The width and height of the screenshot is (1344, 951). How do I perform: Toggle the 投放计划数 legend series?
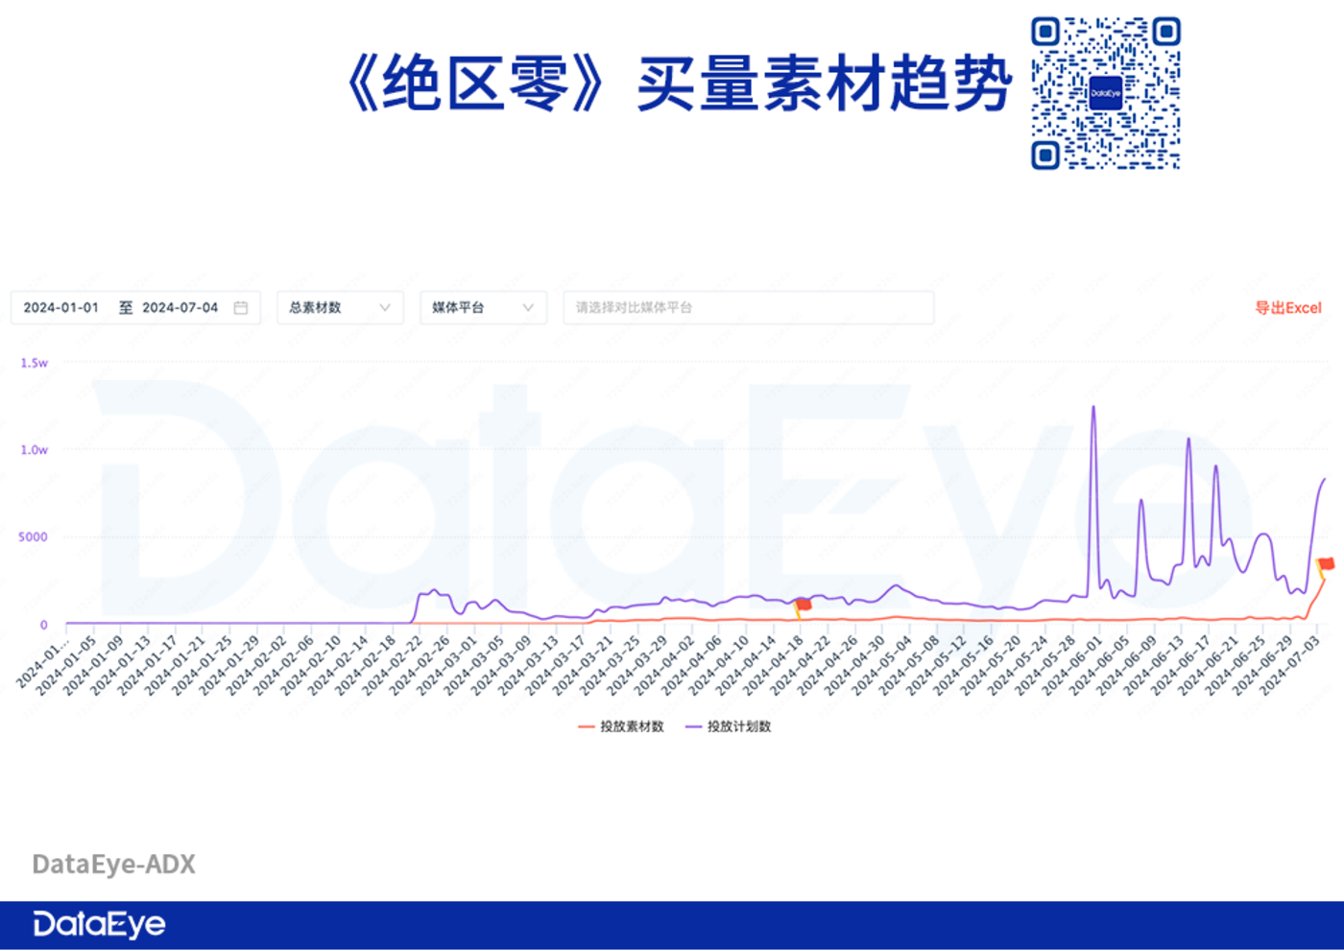click(729, 726)
